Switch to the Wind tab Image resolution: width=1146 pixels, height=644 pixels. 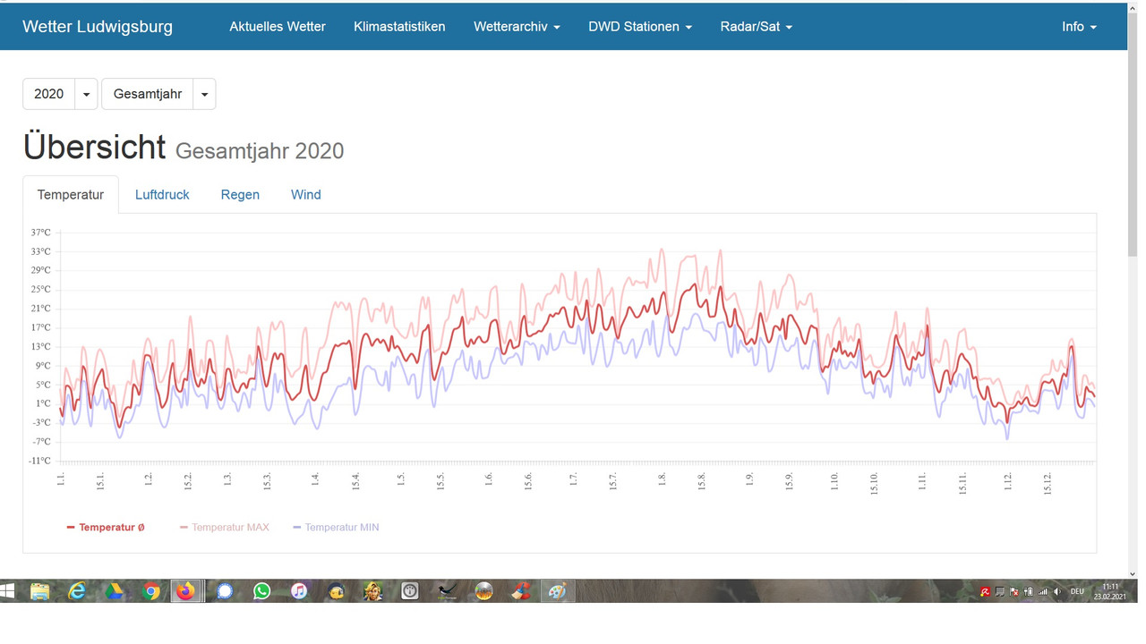click(x=306, y=195)
